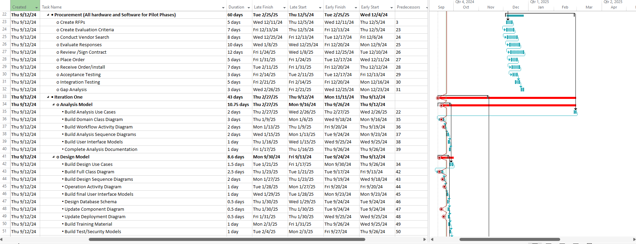Open the Duration column filter dropdown
This screenshot has width=636, height=244.
tap(249, 7)
